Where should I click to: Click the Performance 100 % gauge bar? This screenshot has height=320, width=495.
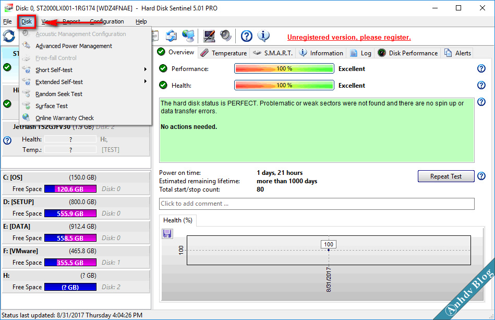[284, 68]
